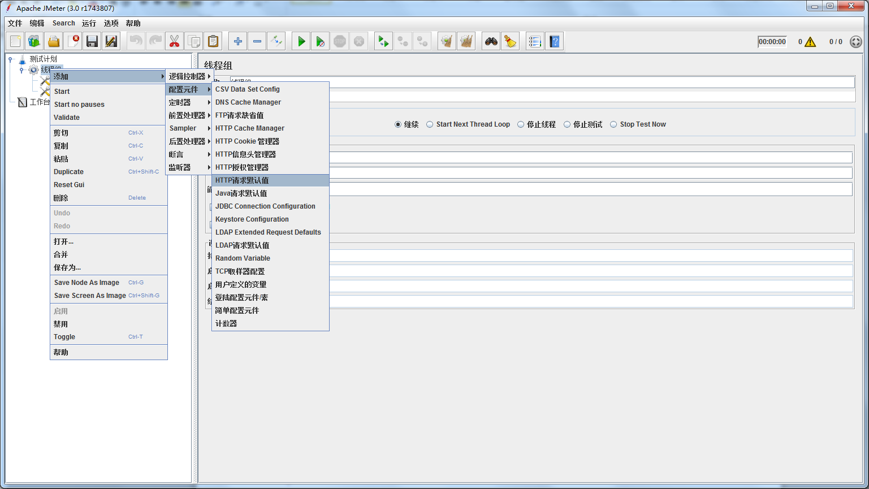
Task: Choose HTTP Cookie 管理器
Action: point(270,141)
